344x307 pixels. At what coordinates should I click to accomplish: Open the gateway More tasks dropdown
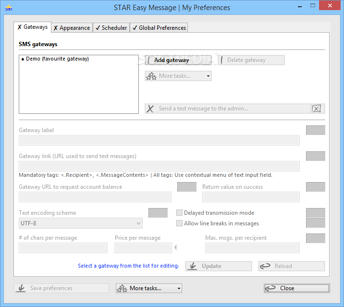click(x=178, y=76)
